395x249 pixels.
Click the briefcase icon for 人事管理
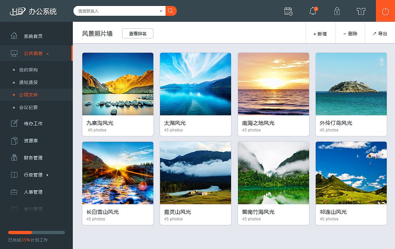click(x=14, y=192)
